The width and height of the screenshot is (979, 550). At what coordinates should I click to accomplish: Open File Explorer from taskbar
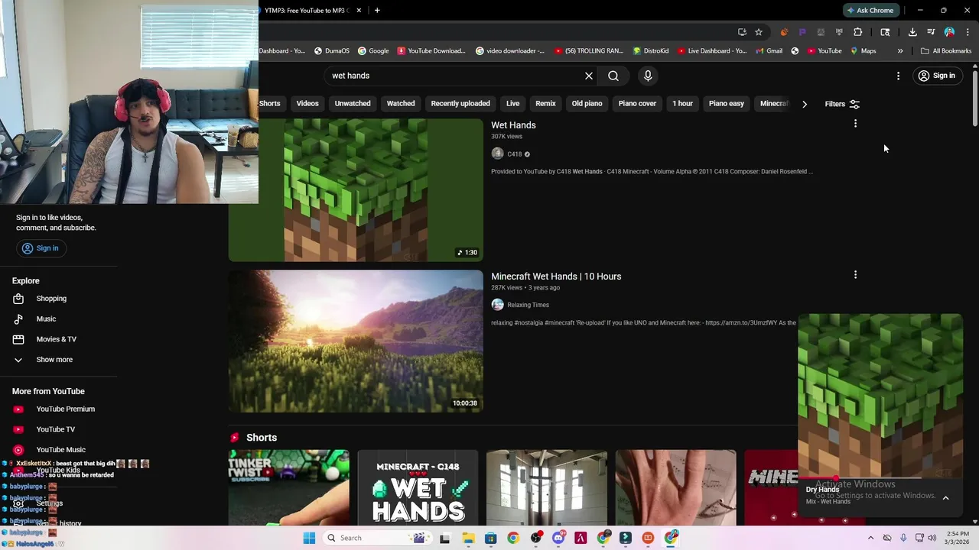tap(468, 538)
